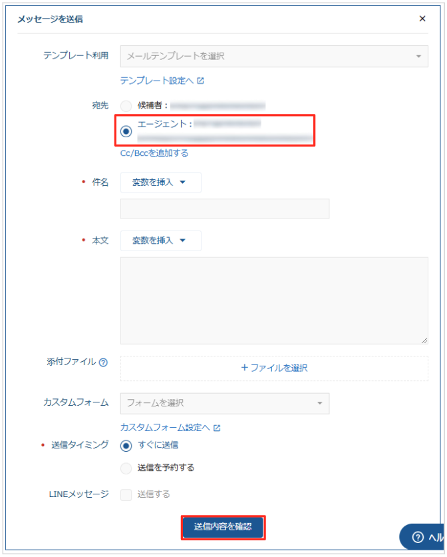Expand 変数を挿入 dropdown for 件名
This screenshot has height=557, width=447.
pos(160,183)
